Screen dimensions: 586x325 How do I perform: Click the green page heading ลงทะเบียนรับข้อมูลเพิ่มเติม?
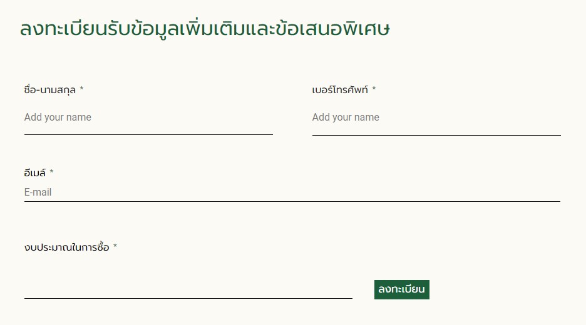[x=205, y=29]
